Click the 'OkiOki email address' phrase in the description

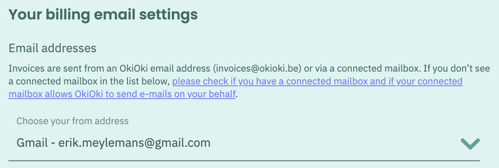click(x=165, y=69)
